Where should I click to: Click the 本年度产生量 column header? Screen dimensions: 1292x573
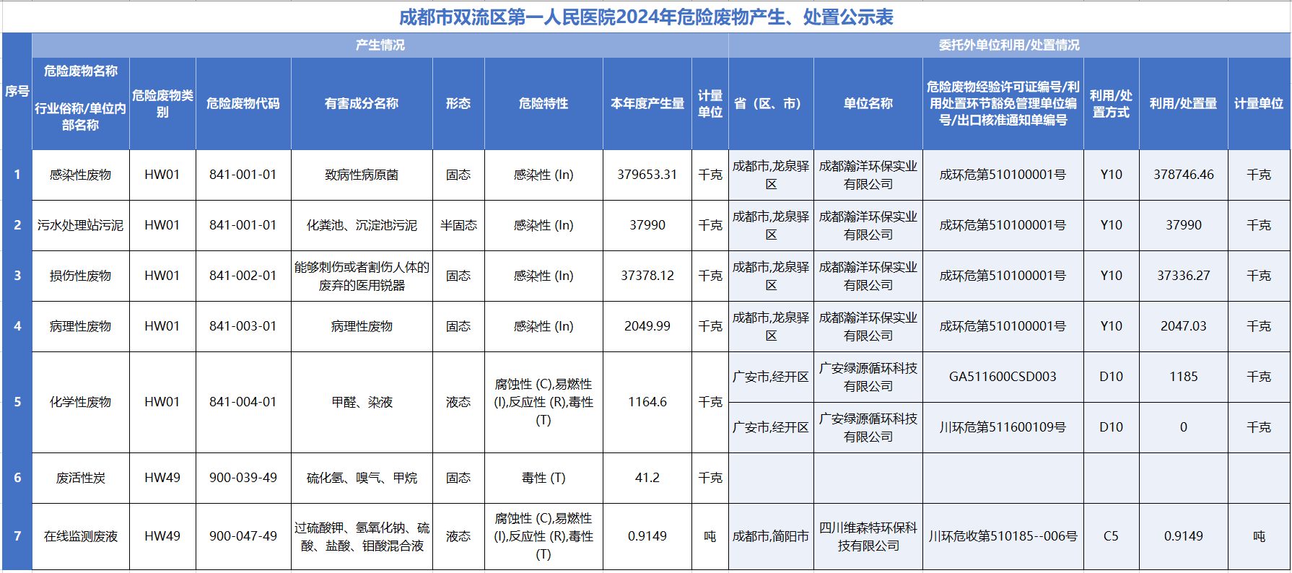coord(647,103)
